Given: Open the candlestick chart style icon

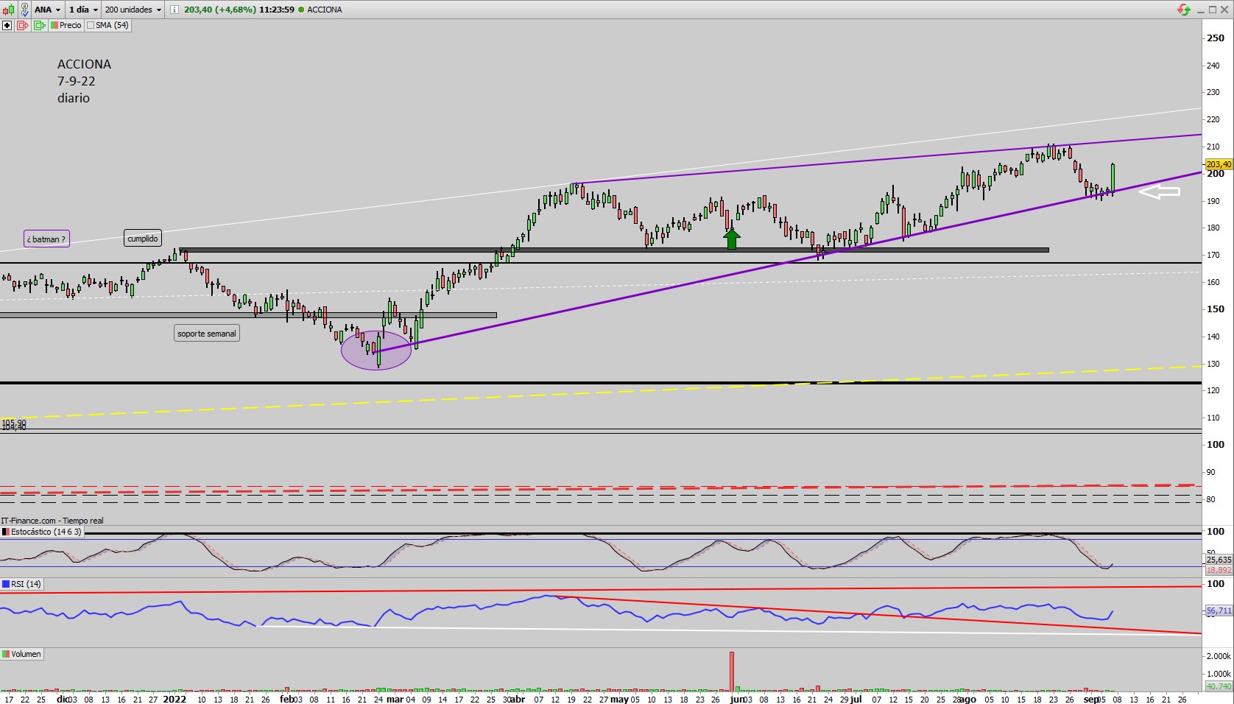Looking at the screenshot, I should point(7,10).
